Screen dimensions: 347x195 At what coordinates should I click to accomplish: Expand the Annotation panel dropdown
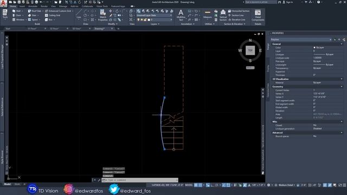[188, 24]
